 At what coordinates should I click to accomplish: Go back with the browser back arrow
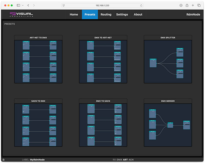(28, 5)
